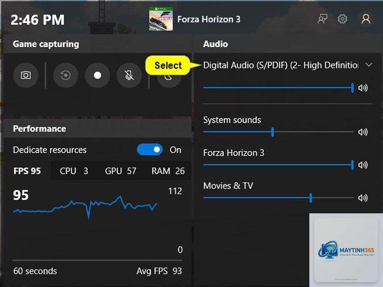Click the Avg FPS 93 value
The image size is (383, 287).
pyautogui.click(x=159, y=271)
